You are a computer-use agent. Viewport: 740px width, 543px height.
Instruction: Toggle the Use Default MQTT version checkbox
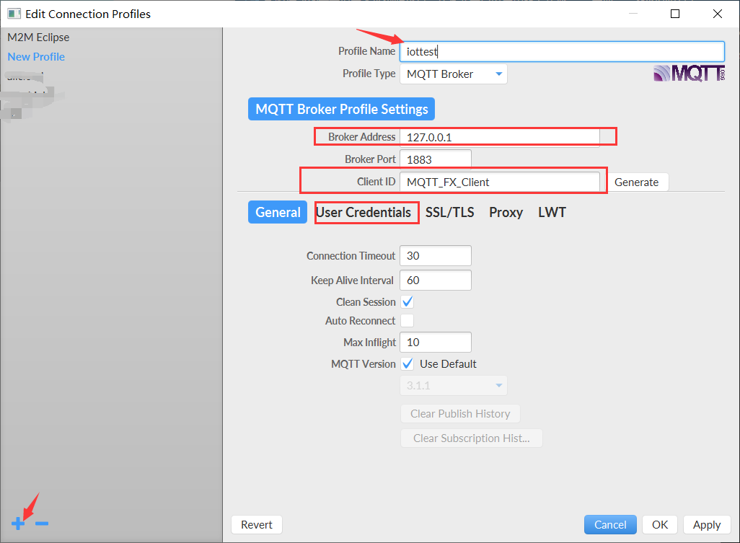[x=407, y=364]
